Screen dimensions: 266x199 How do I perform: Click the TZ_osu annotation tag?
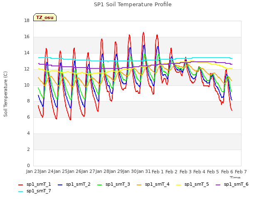[x=45, y=17]
